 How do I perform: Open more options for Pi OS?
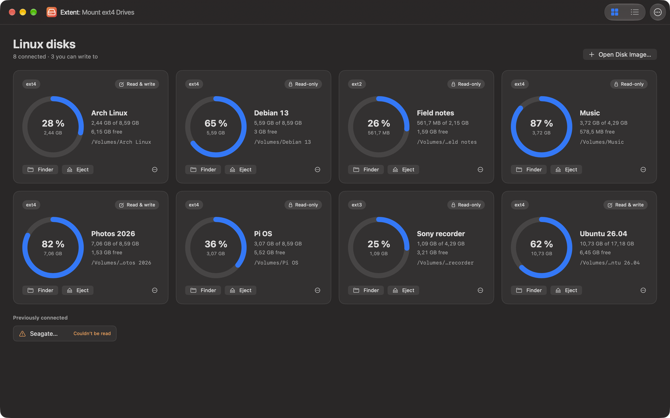tap(317, 290)
